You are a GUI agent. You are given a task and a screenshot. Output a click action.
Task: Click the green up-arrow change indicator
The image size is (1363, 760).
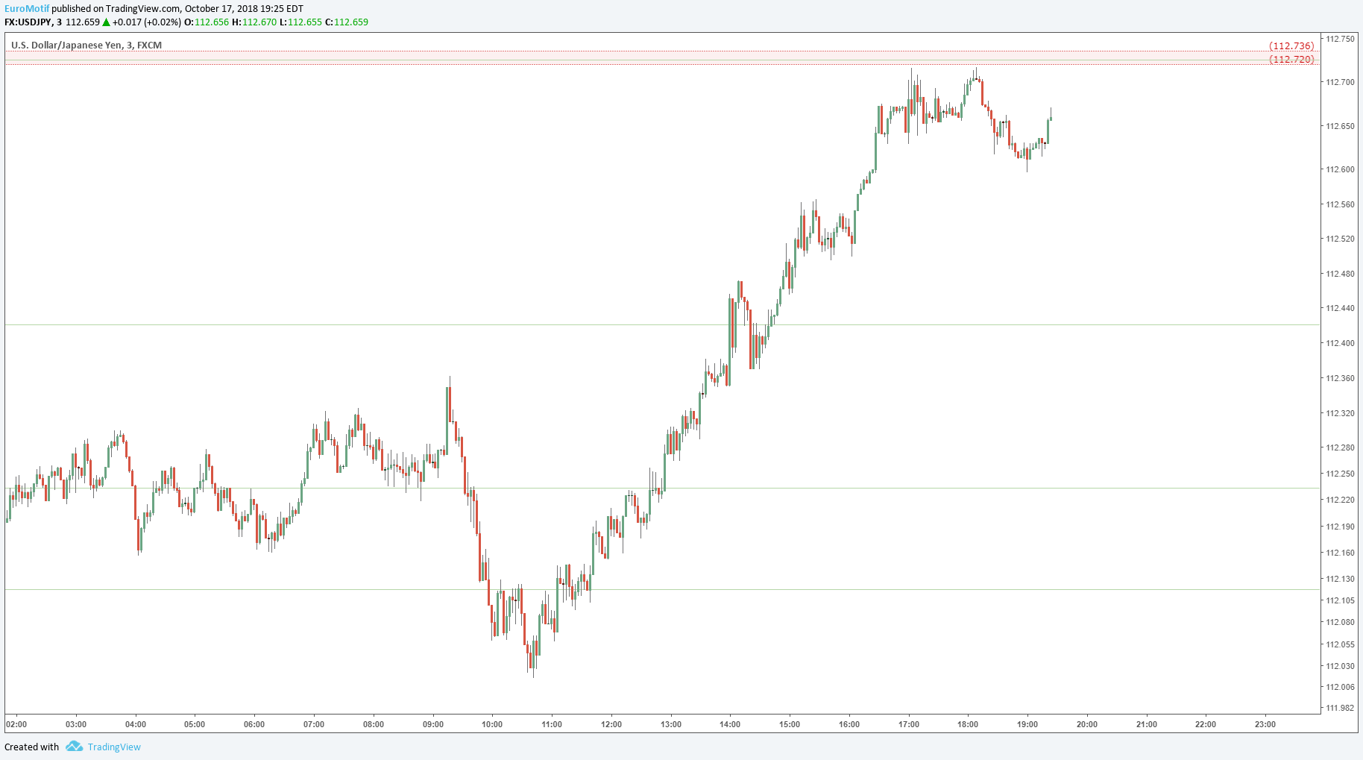pos(107,22)
